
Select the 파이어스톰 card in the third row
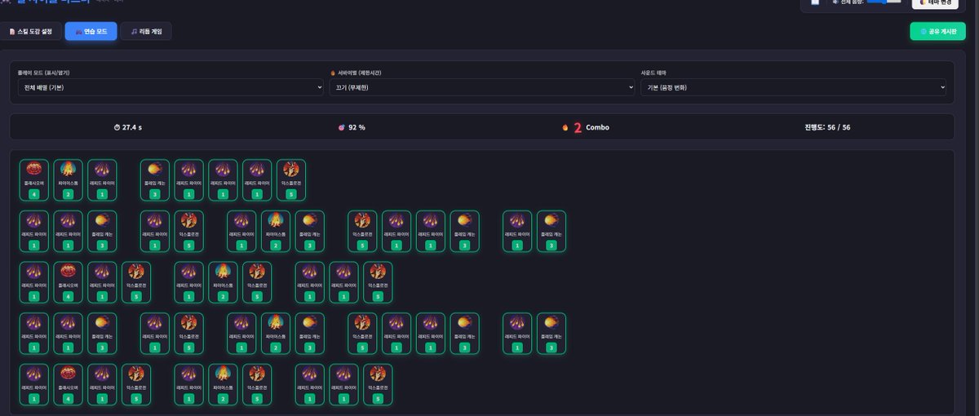(x=224, y=282)
